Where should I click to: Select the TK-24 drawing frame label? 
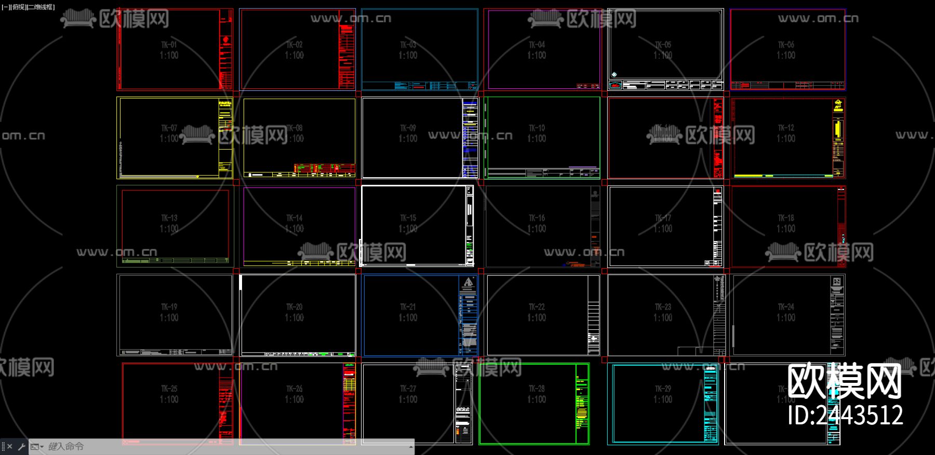pyautogui.click(x=786, y=307)
